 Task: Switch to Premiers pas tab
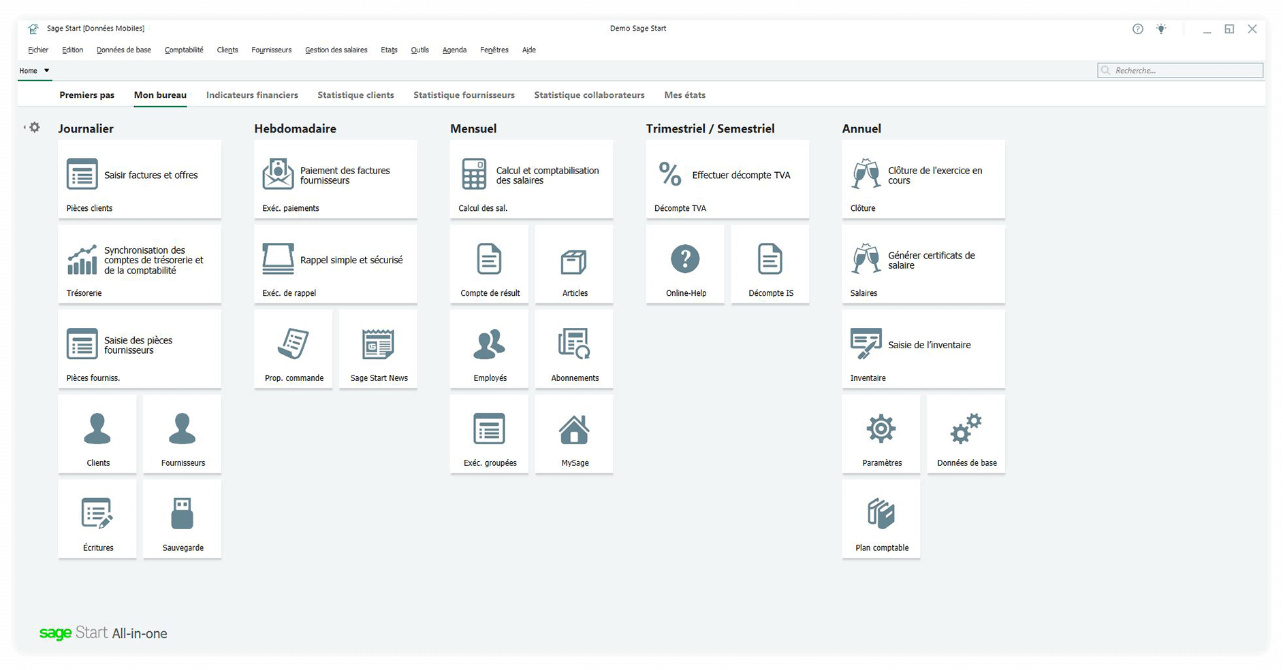[x=86, y=95]
